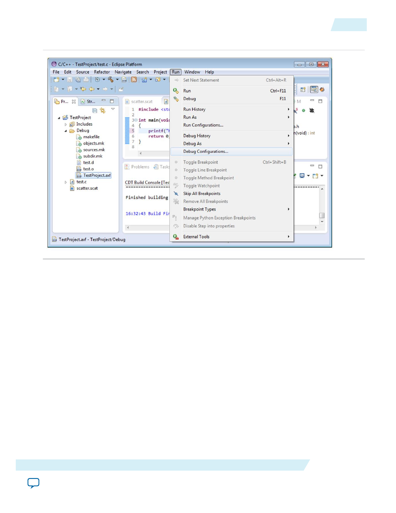Screen dimensions: 396x513
Task: Click the green dot filter icon in Outline
Action: point(303,110)
